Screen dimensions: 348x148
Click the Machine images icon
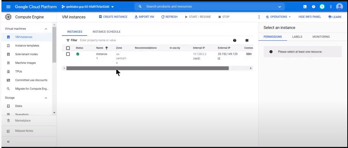point(8,63)
